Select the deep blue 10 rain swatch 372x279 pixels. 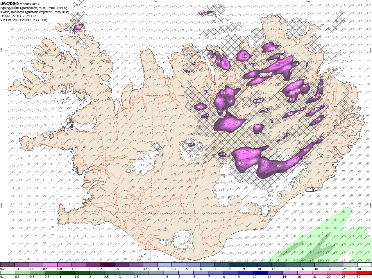click(x=260, y=273)
